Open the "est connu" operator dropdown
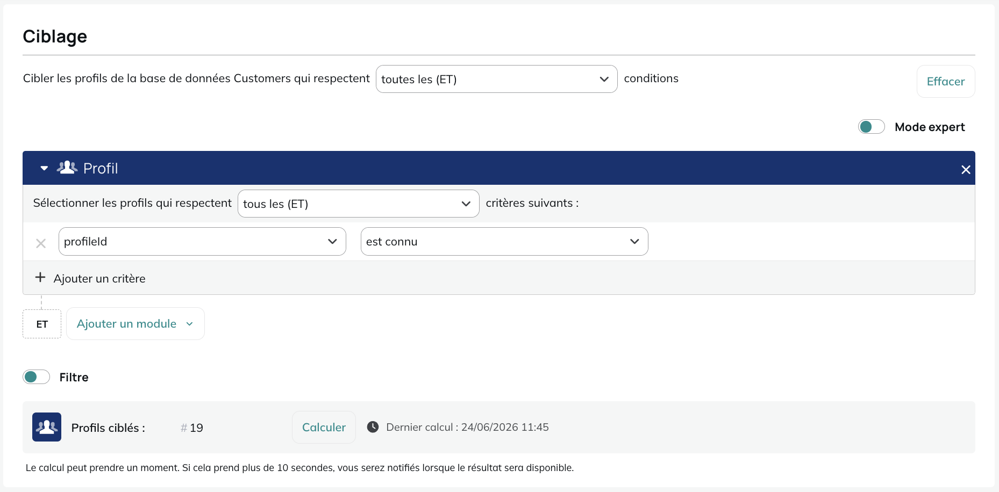The image size is (999, 492). pos(504,242)
